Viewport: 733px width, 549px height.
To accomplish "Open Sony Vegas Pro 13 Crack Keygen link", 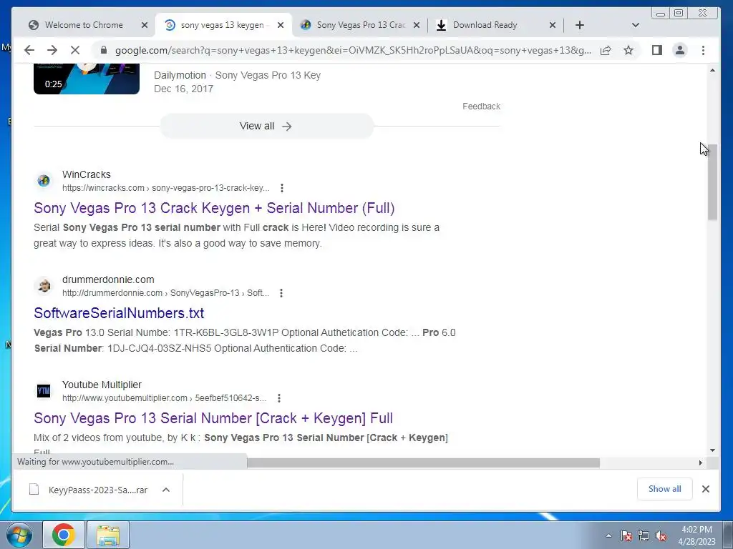I will tap(214, 208).
